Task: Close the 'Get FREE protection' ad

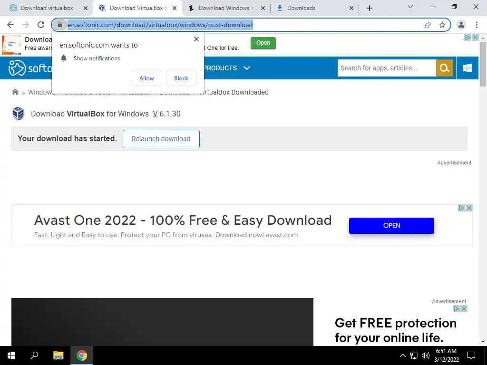Action: click(x=464, y=308)
